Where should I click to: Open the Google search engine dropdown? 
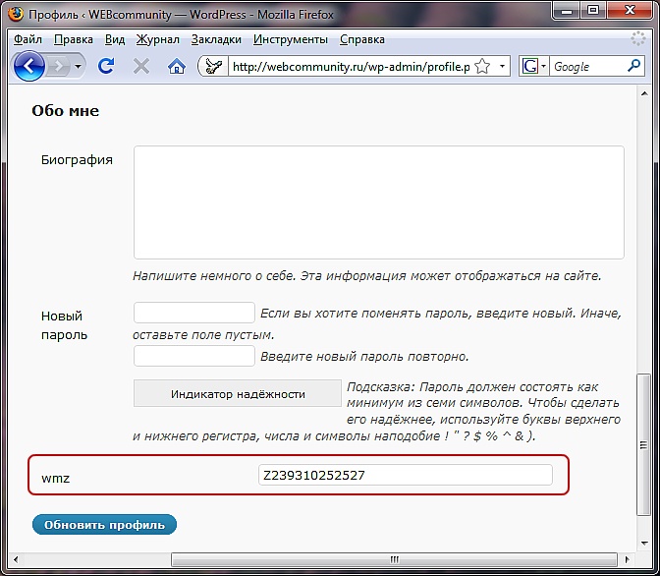(x=533, y=67)
